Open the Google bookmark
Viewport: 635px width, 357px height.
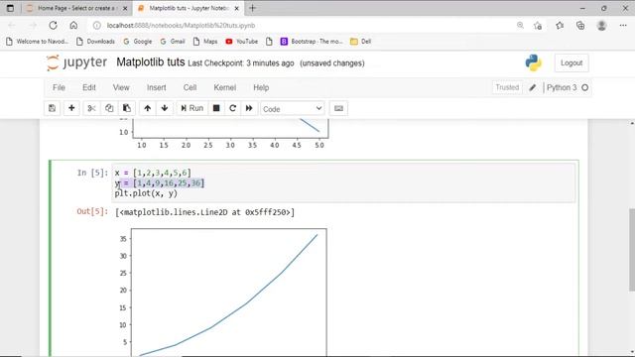138,42
